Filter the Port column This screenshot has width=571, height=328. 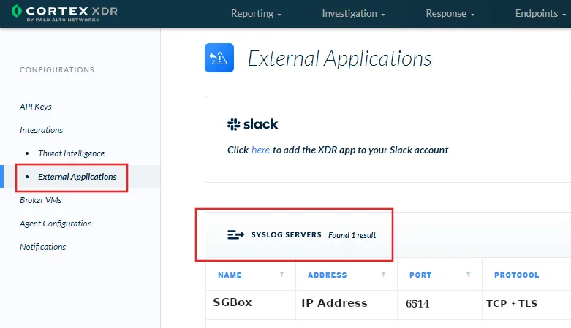[x=468, y=274]
